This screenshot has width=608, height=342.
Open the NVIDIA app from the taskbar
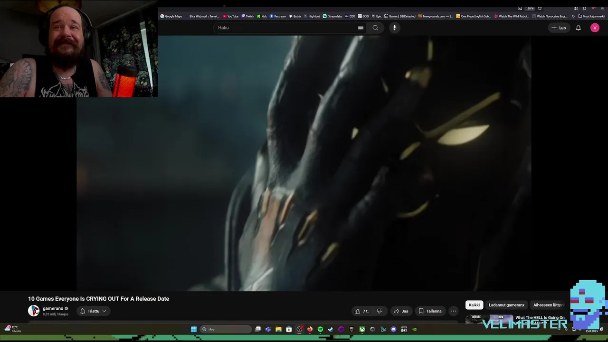[414, 329]
